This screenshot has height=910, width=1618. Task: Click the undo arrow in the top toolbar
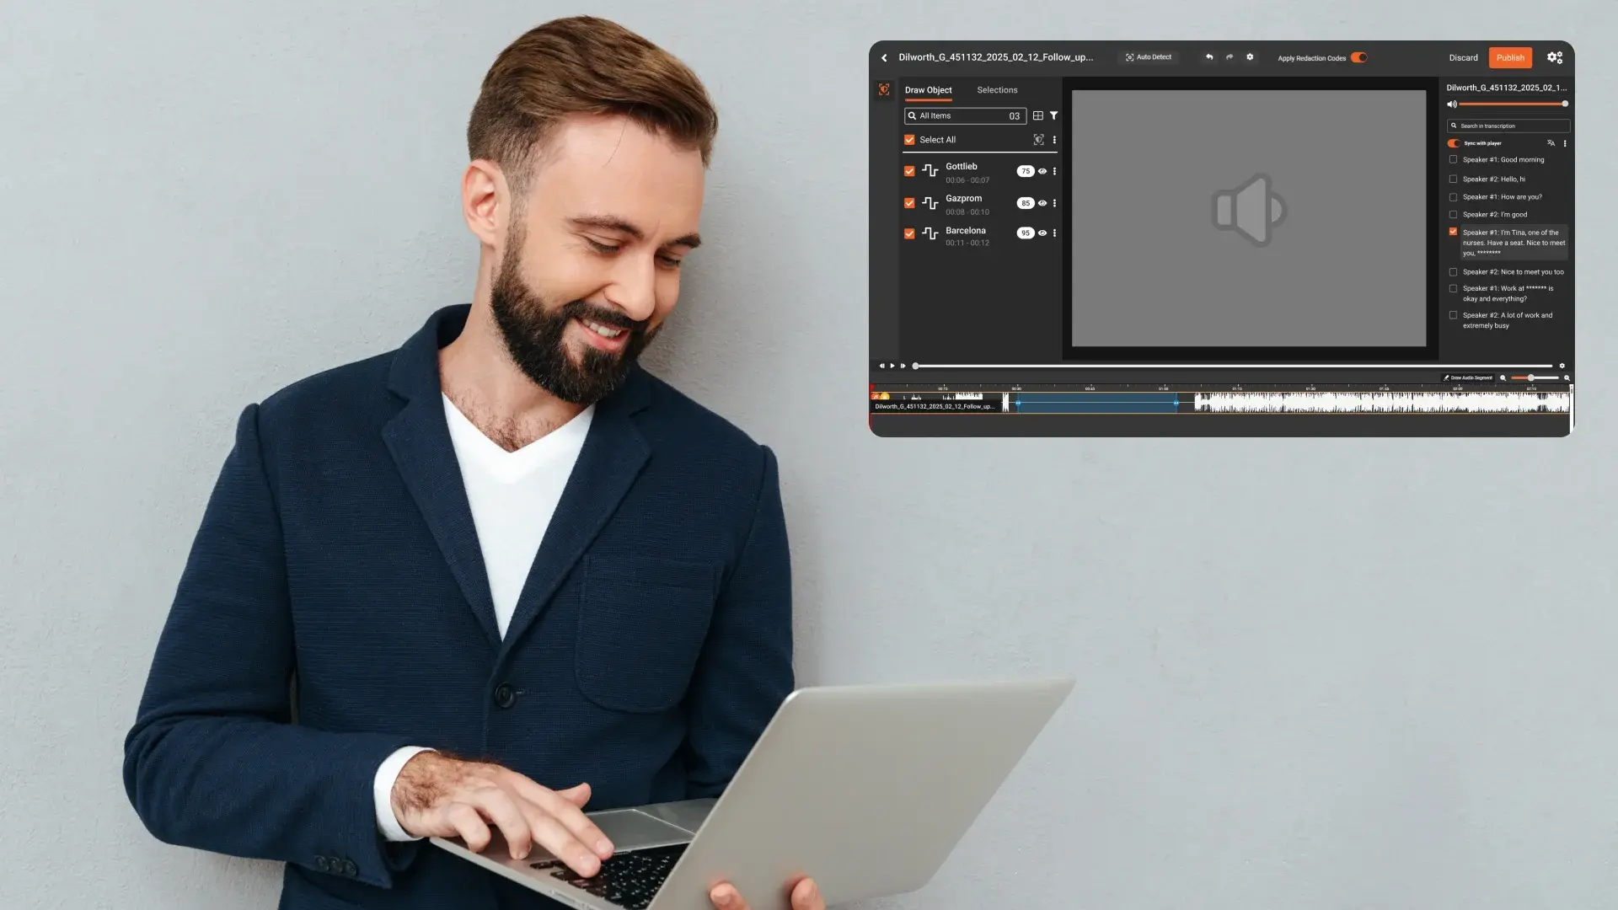[x=1209, y=56]
